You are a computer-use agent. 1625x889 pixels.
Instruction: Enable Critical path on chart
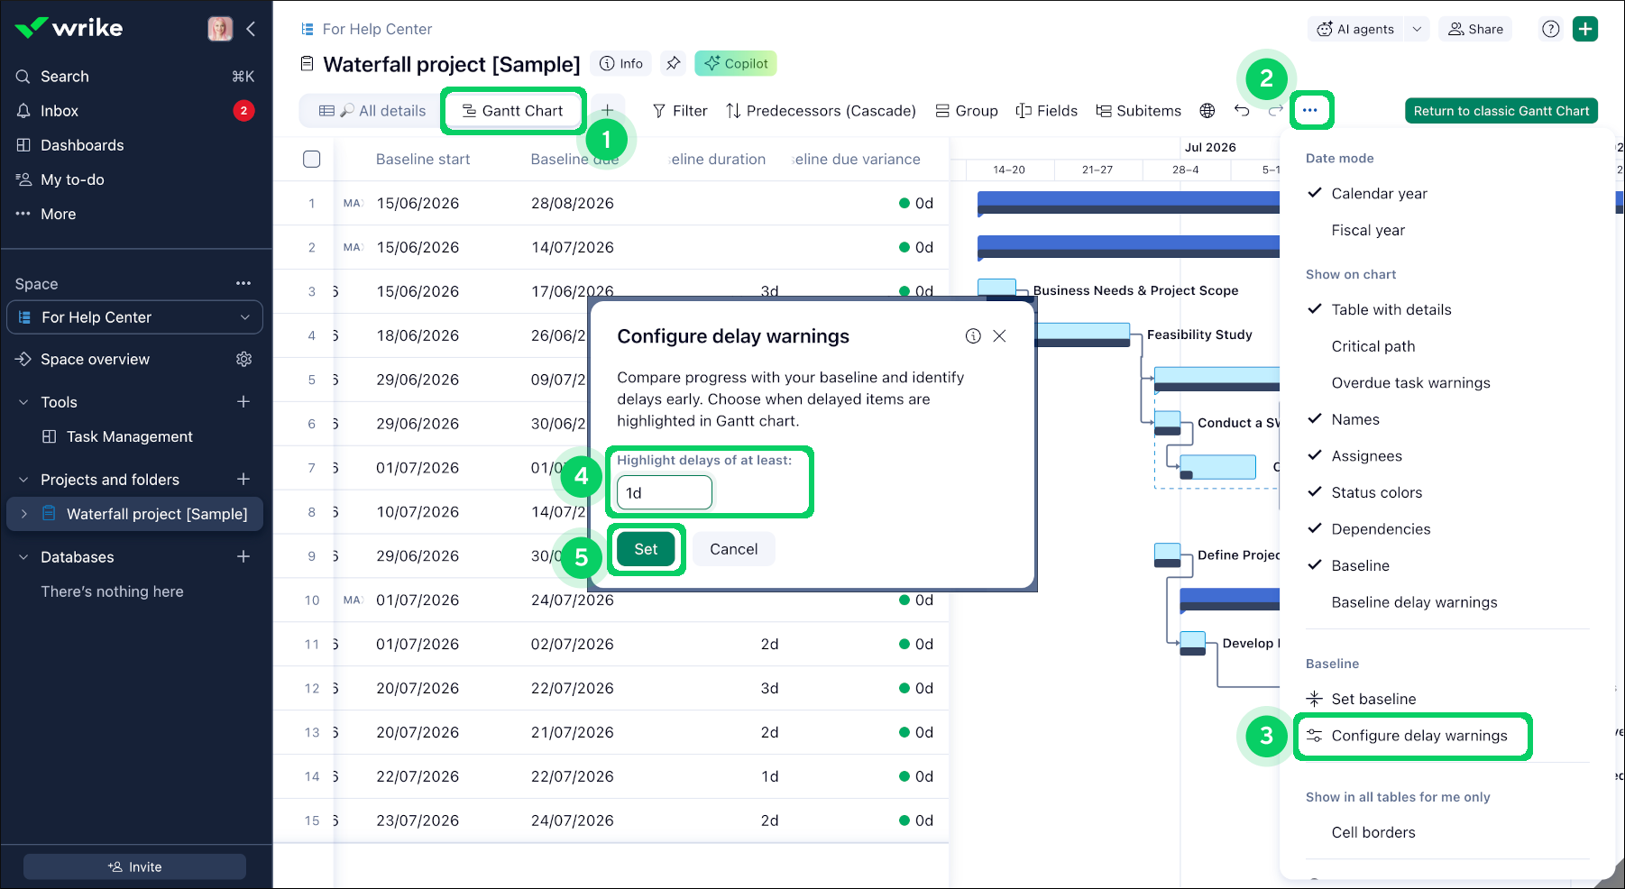pos(1373,346)
